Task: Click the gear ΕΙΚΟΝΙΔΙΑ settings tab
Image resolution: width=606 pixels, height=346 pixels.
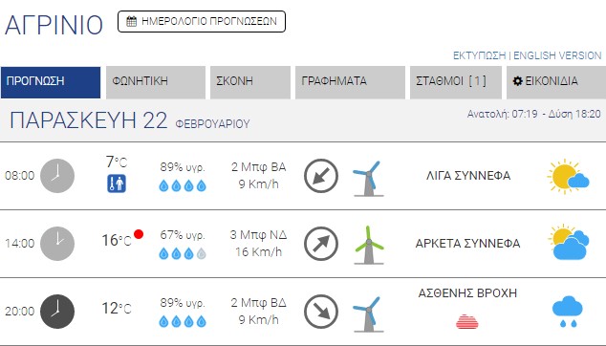Action: tap(556, 82)
